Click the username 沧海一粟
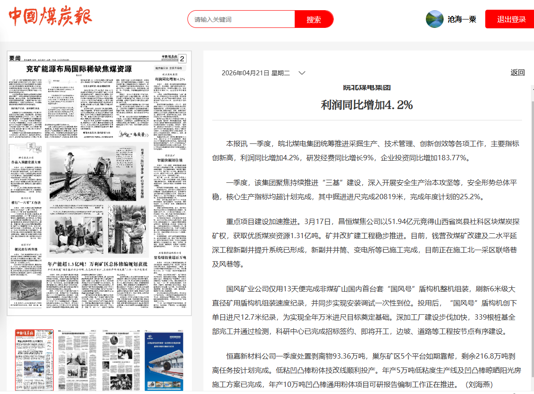This screenshot has width=534, height=394. (x=462, y=19)
